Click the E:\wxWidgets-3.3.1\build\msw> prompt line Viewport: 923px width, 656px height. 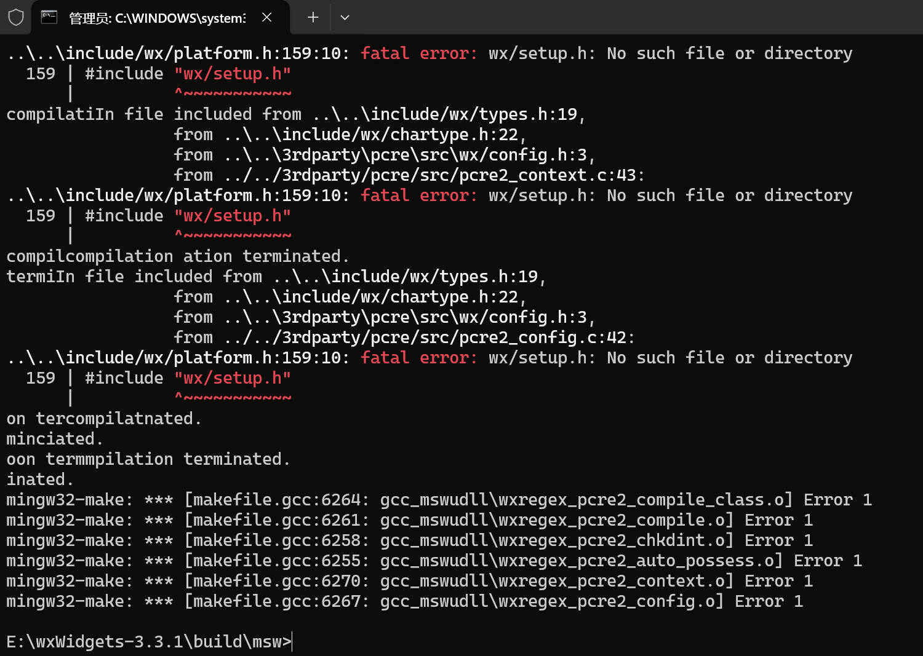click(x=149, y=641)
